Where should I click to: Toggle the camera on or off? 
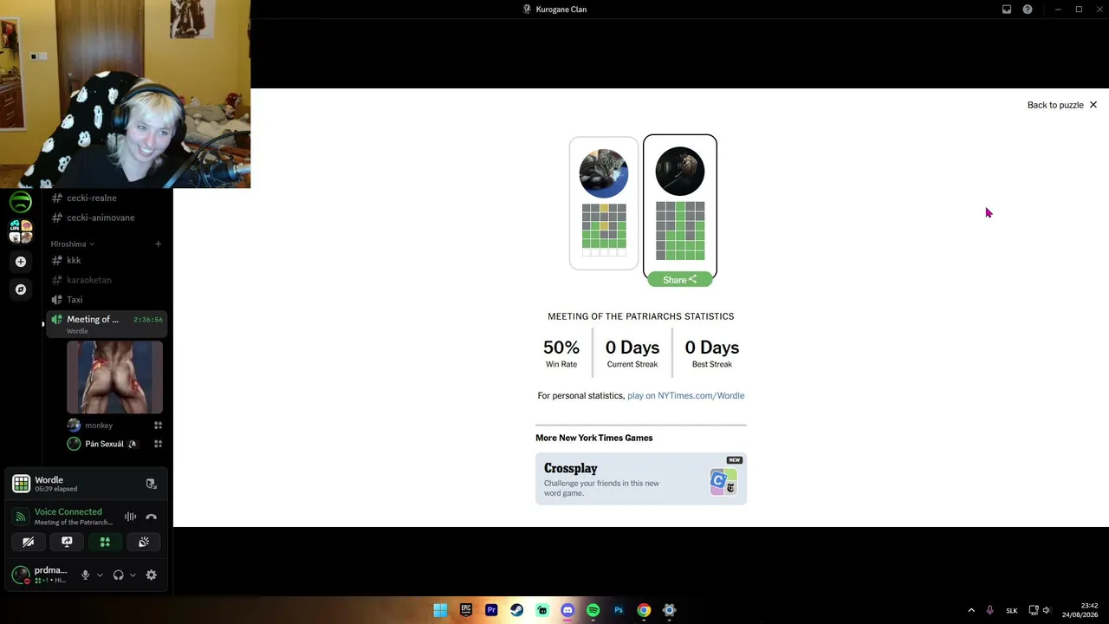pos(29,542)
